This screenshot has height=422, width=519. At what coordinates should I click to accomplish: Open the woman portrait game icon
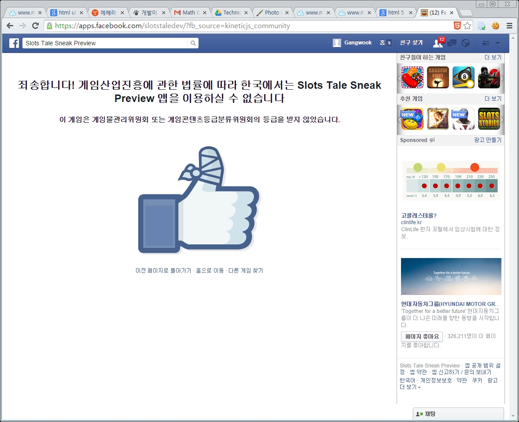tap(438, 119)
